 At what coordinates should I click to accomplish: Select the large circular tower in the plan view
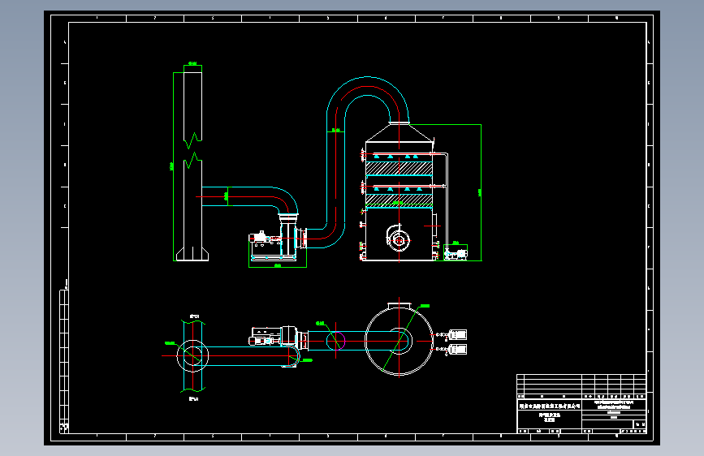pos(400,341)
